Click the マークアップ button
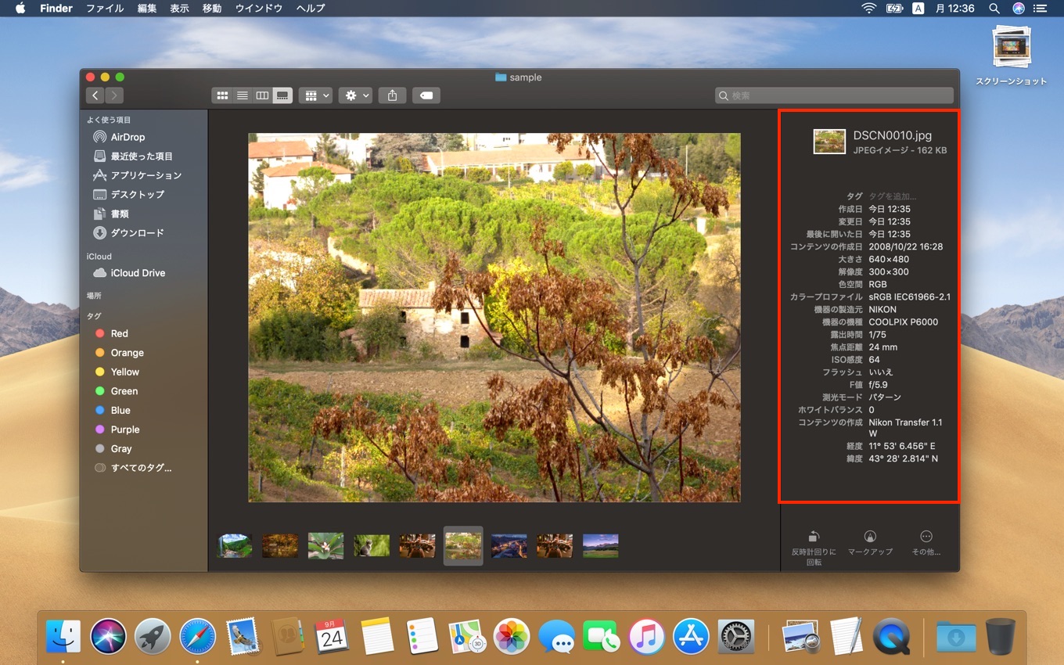Viewport: 1064px width, 665px height. click(870, 543)
